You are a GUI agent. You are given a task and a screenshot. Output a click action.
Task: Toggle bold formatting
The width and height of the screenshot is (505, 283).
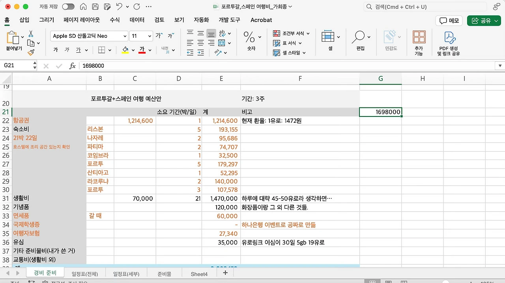55,50
